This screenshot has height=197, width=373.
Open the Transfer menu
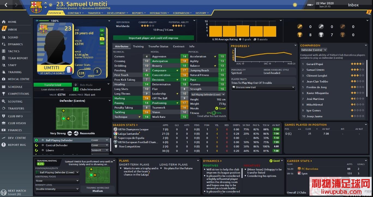[95, 13]
